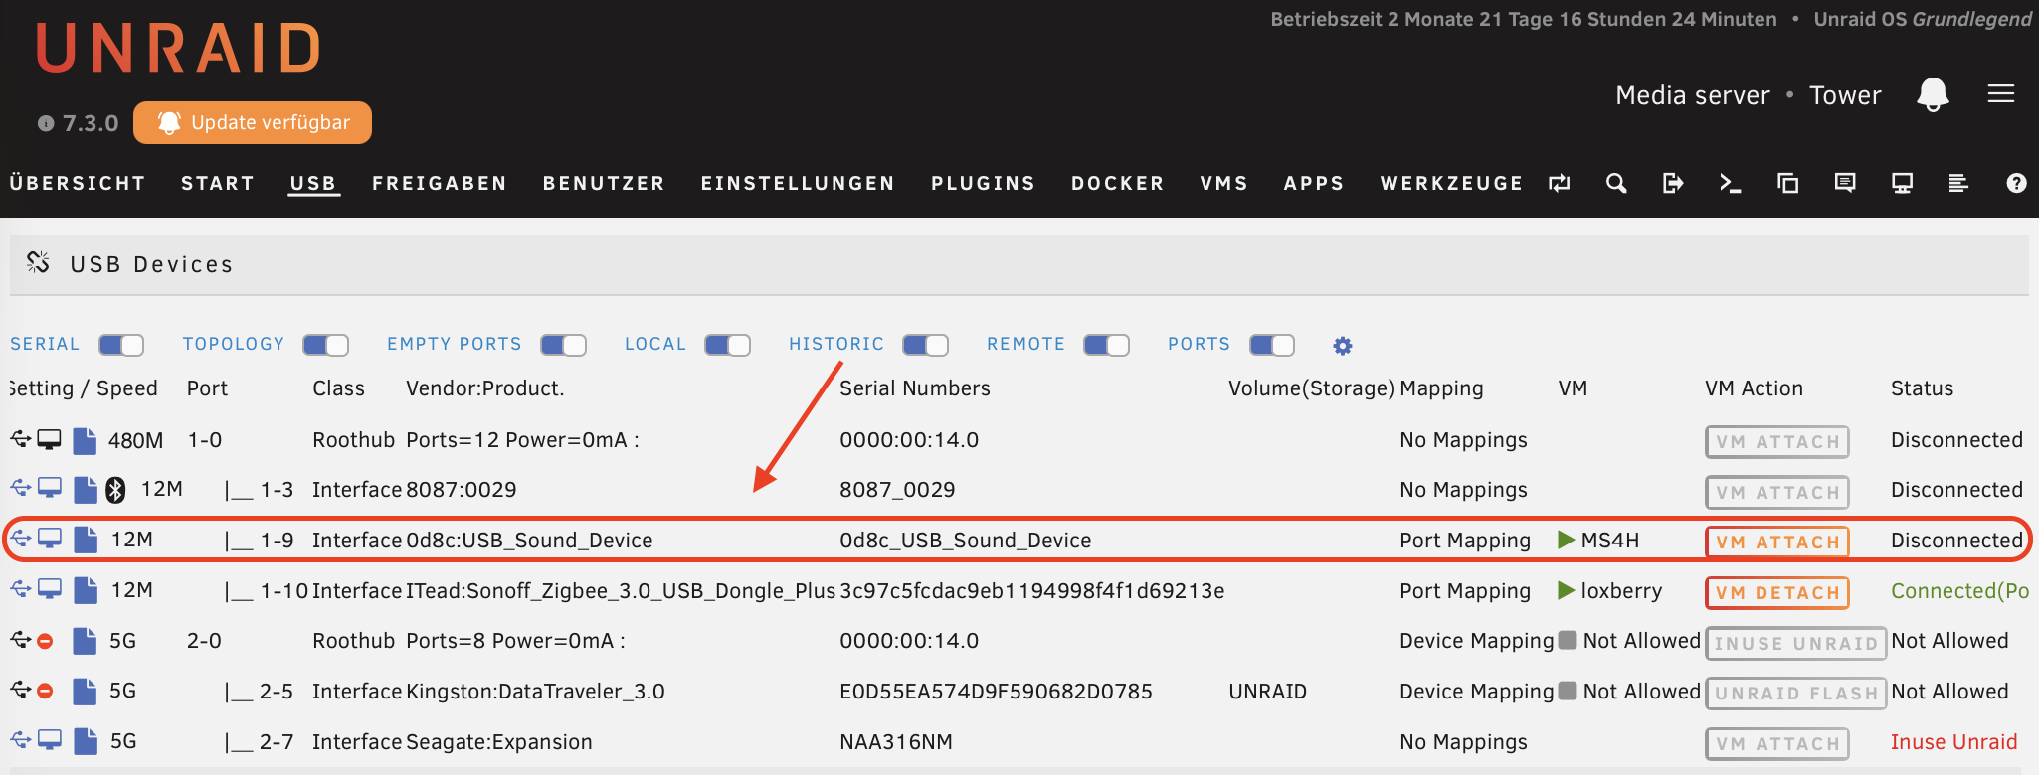
Task: Click the NAA316NM serial number
Action: click(x=895, y=741)
